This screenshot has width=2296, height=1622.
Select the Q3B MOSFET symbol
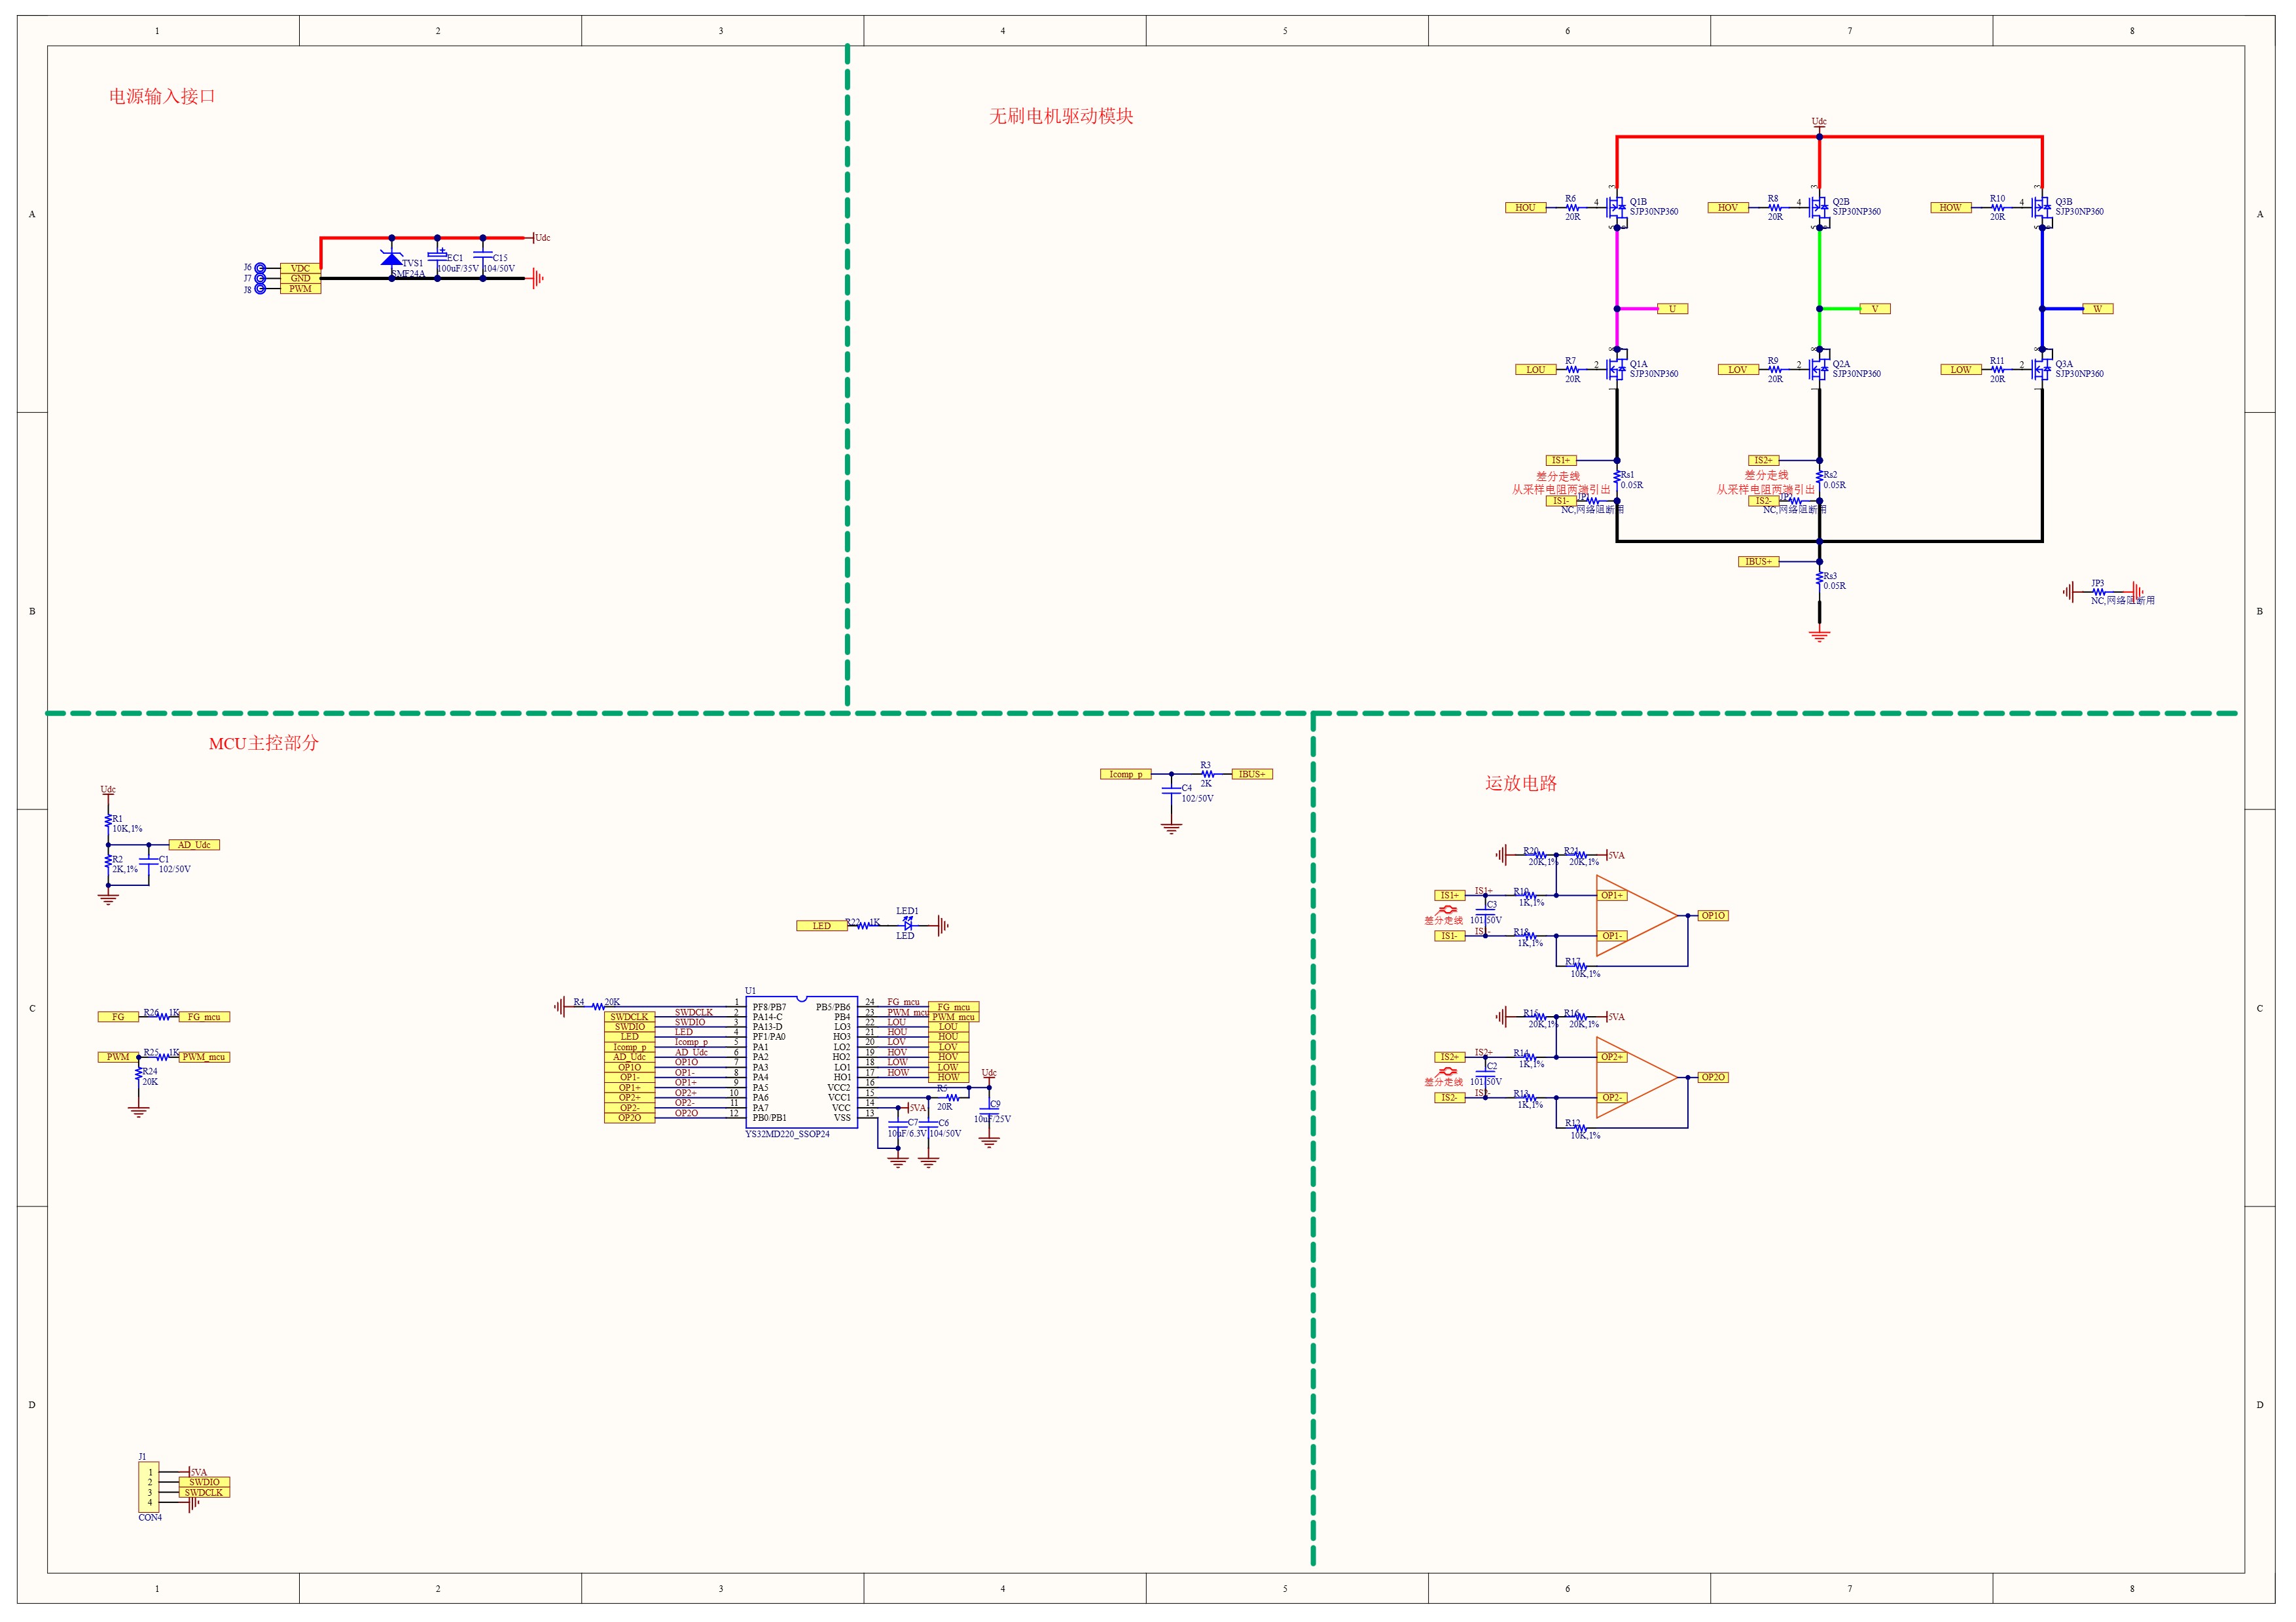pos(2041,208)
